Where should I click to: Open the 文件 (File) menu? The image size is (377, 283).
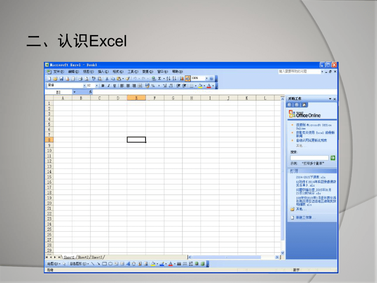[x=58, y=72]
